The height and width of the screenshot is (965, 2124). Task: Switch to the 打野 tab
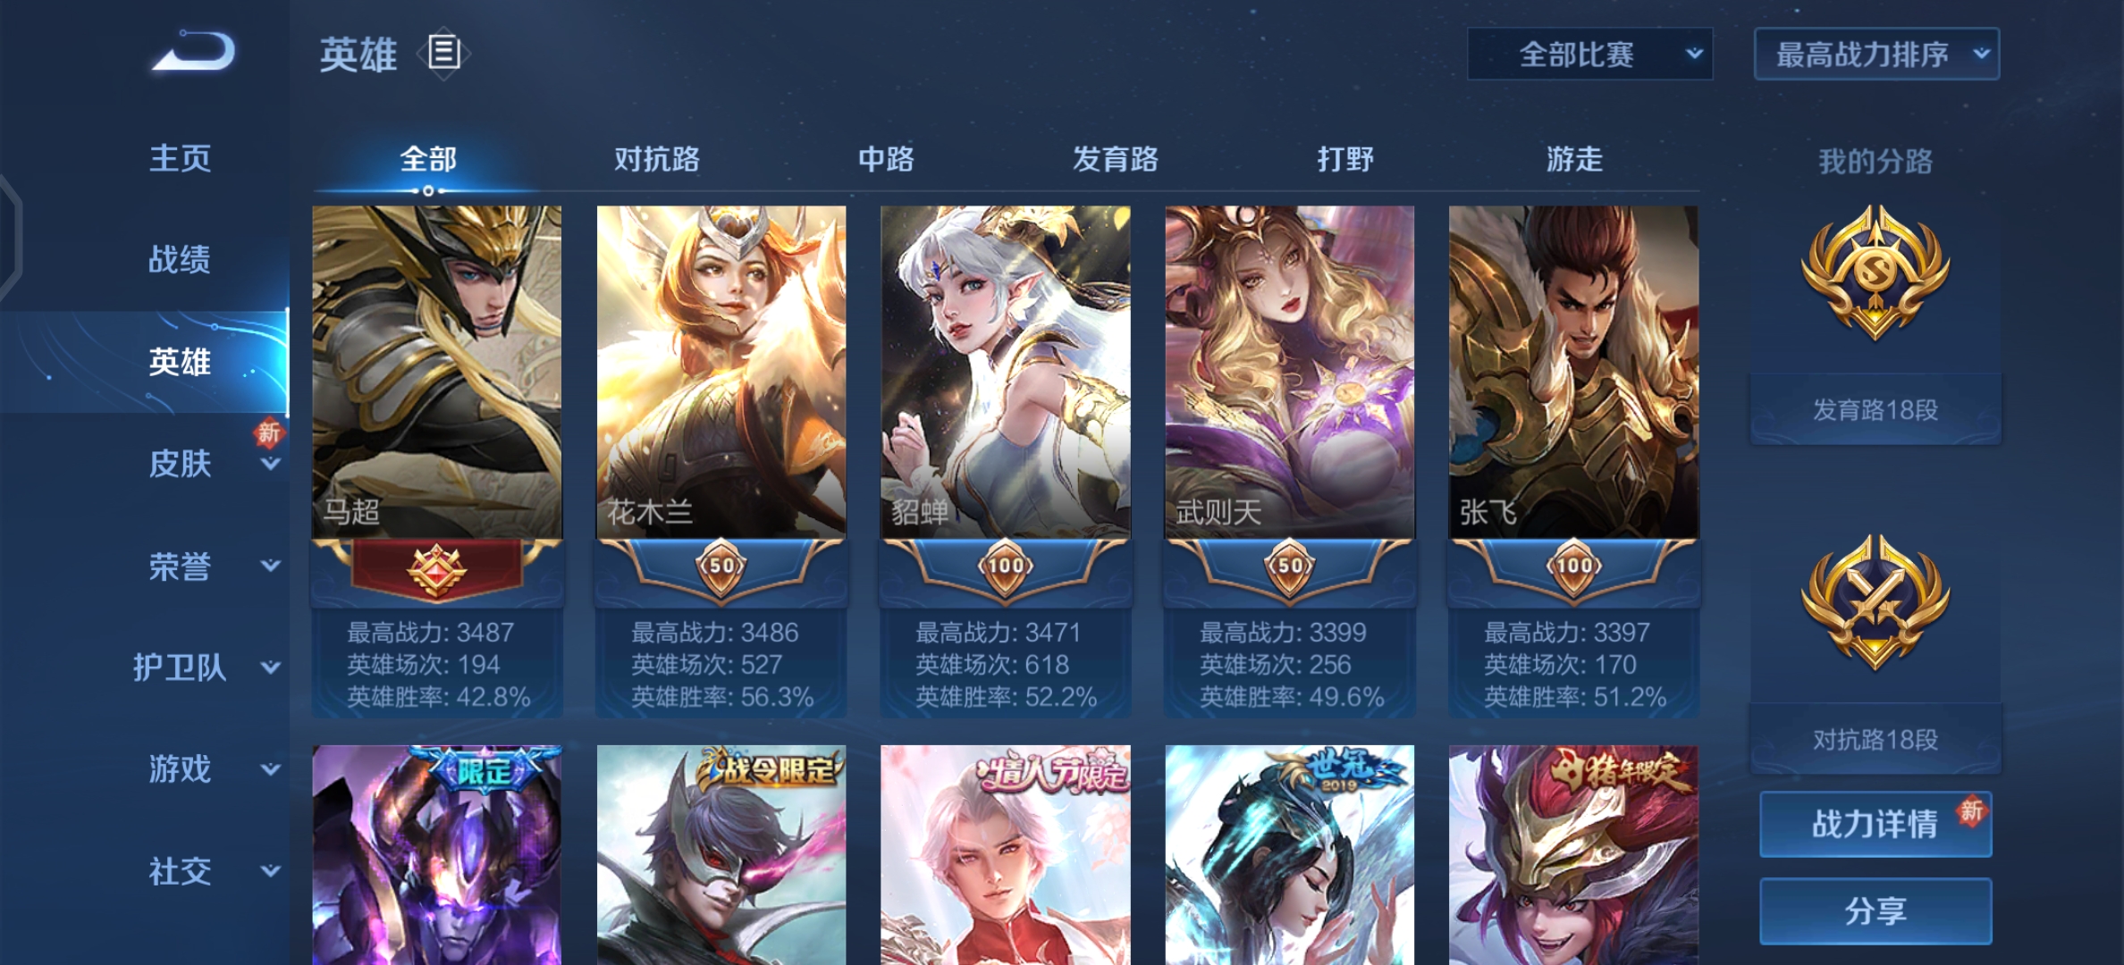[x=1344, y=159]
